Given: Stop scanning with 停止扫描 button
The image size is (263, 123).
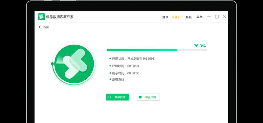Looking at the screenshot, I should click(148, 97).
